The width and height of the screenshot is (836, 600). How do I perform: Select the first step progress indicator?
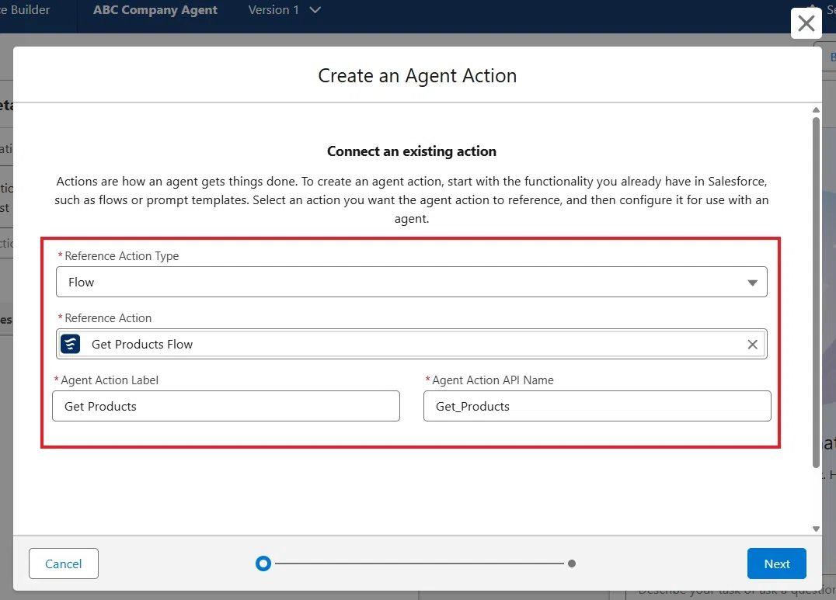263,564
